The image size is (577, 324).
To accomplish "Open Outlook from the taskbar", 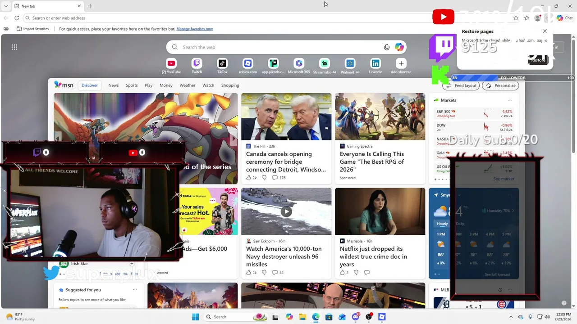I will [342, 317].
